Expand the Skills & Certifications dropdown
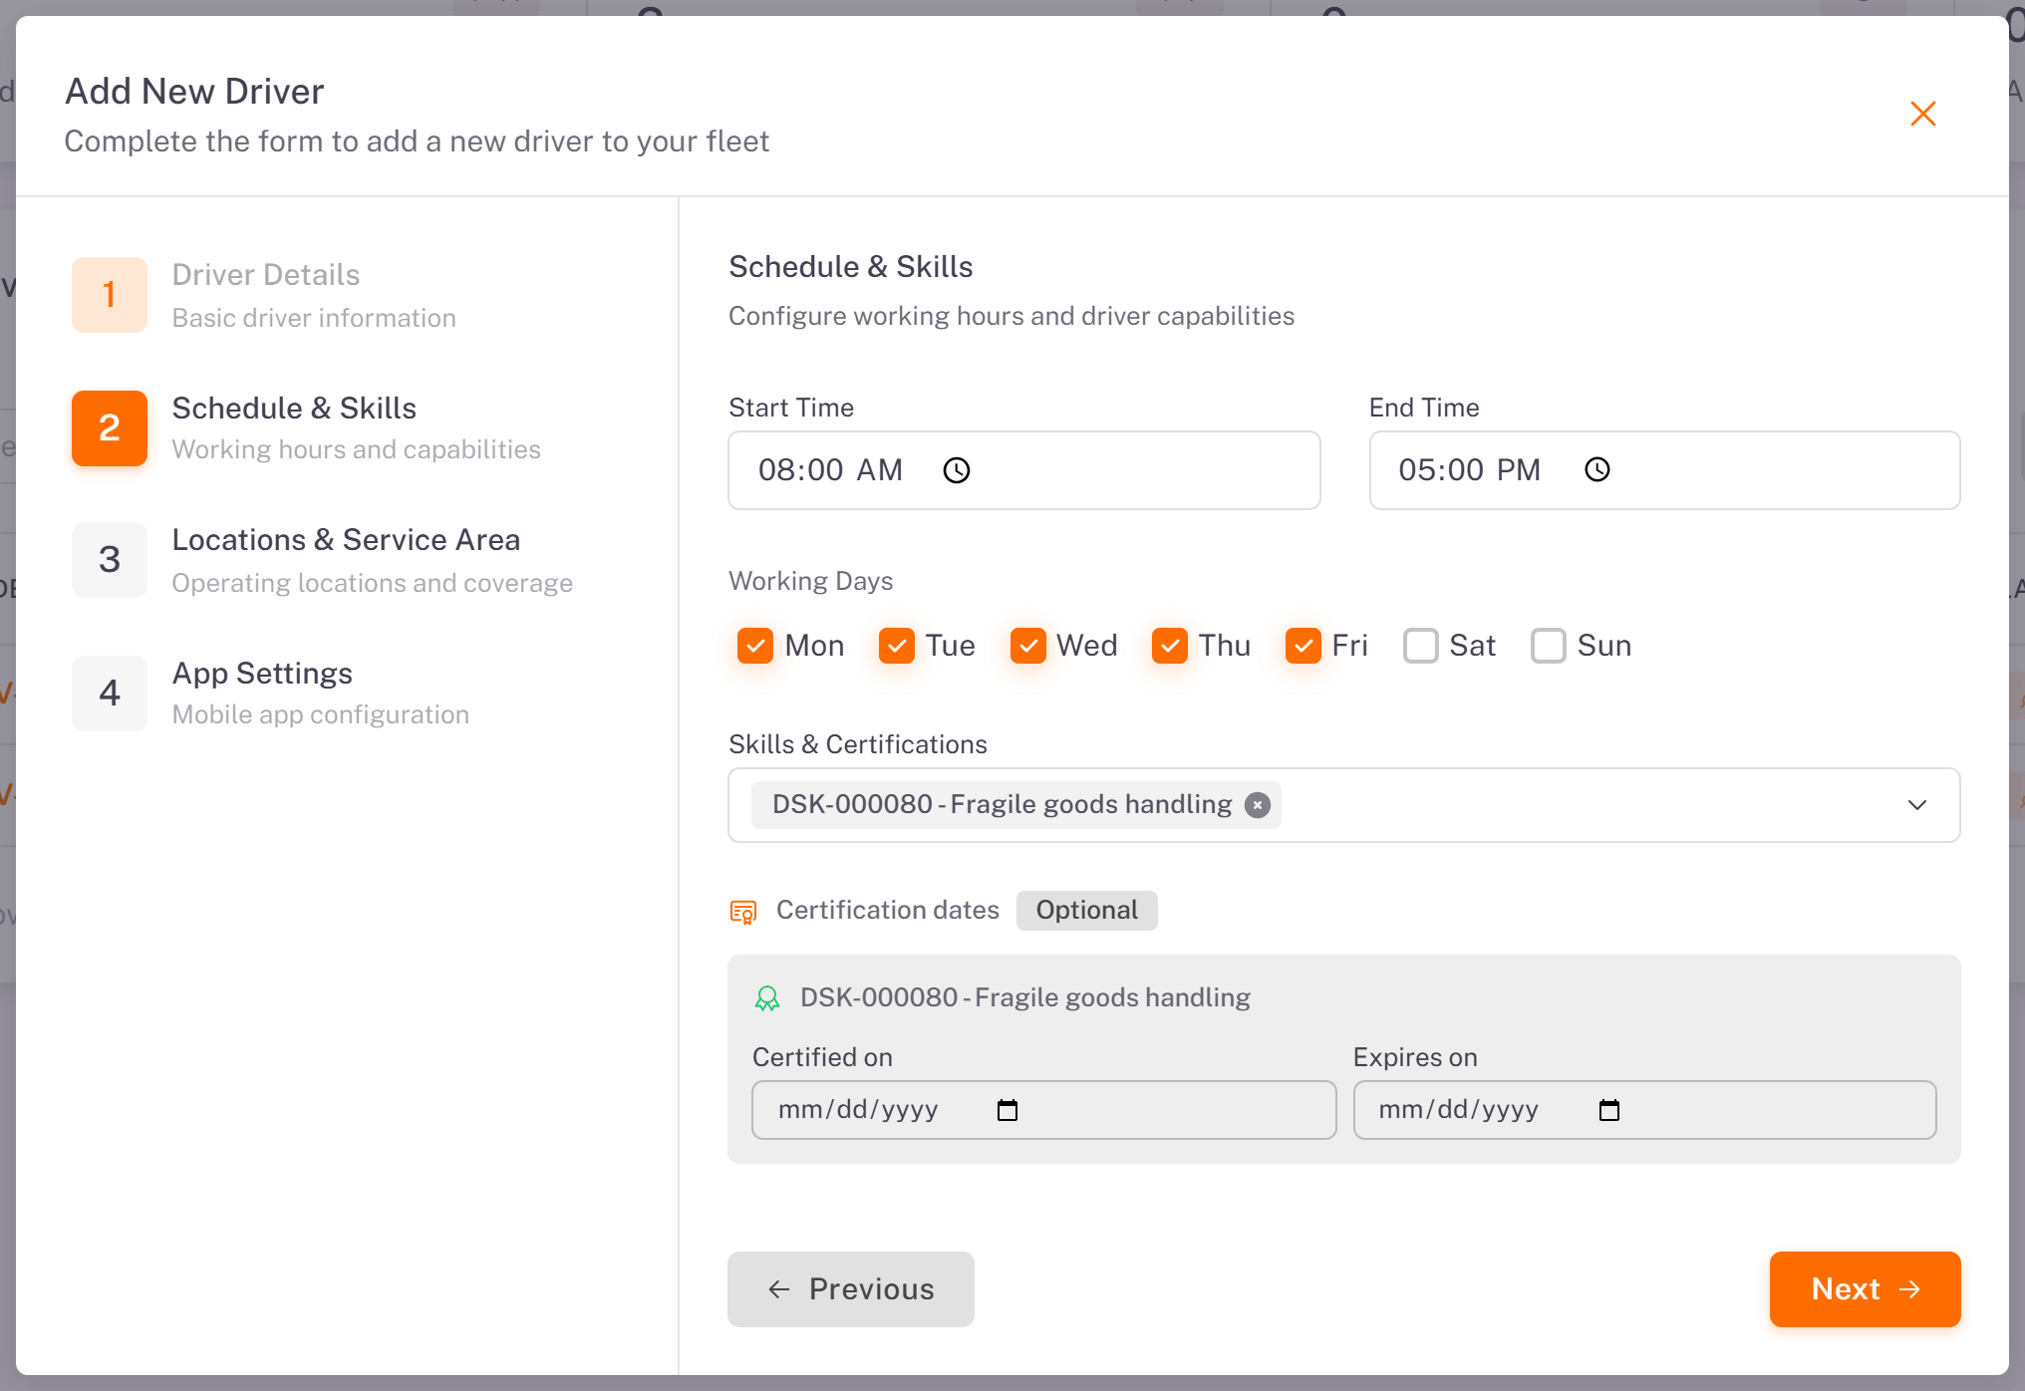Image resolution: width=2025 pixels, height=1391 pixels. (x=1917, y=805)
